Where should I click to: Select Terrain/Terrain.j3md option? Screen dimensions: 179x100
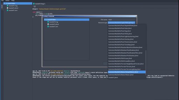click(127, 66)
